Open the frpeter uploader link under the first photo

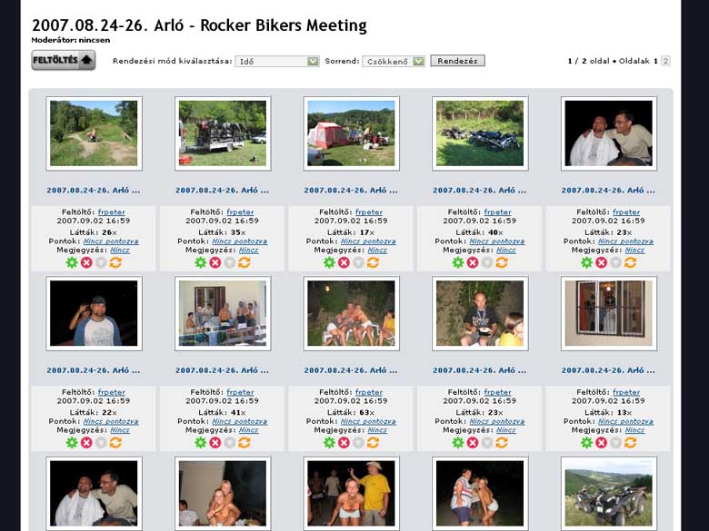112,211
